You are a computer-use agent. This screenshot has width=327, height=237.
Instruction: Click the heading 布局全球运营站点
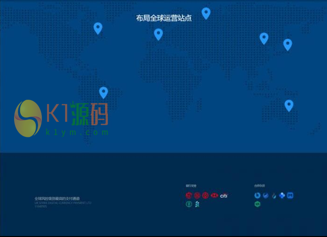[x=164, y=18]
